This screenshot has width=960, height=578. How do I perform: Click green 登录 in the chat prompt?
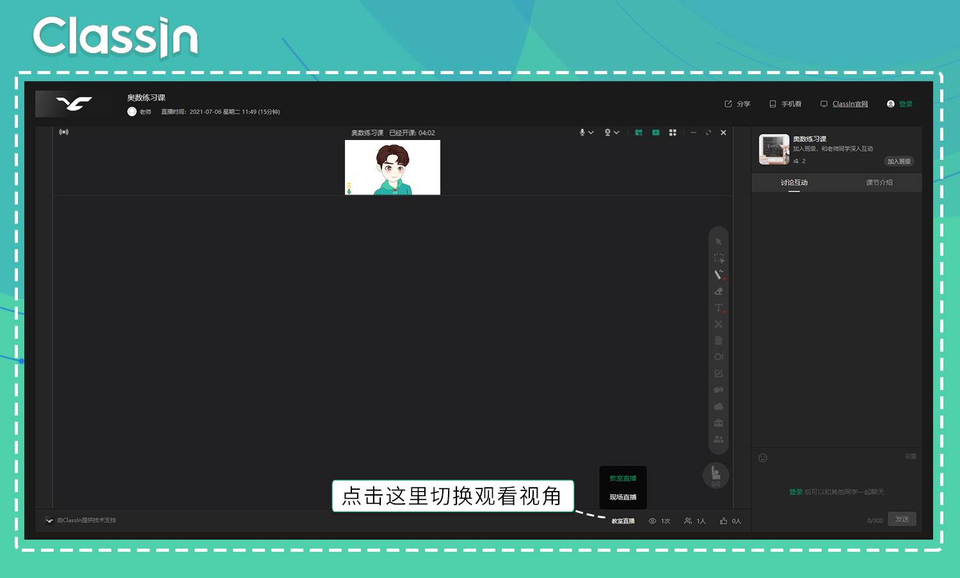796,492
